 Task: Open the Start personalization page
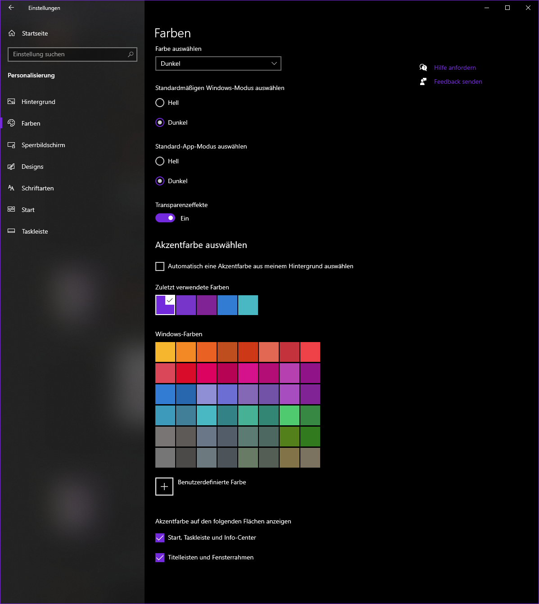28,210
